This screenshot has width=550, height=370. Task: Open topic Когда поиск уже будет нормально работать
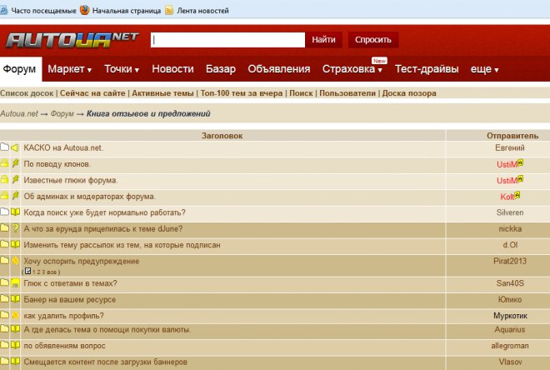(104, 212)
